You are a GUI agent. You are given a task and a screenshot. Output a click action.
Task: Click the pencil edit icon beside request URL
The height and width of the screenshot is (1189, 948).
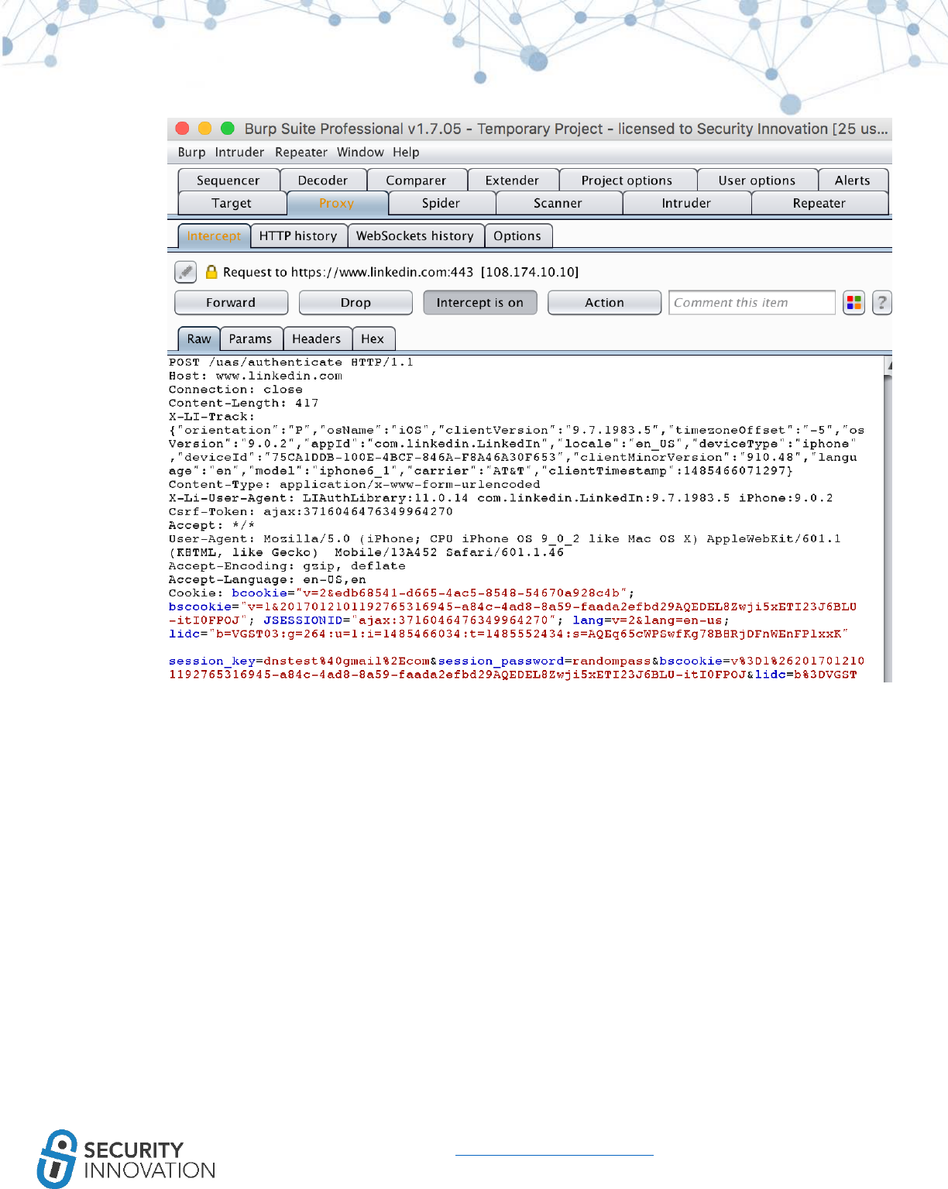pyautogui.click(x=185, y=272)
